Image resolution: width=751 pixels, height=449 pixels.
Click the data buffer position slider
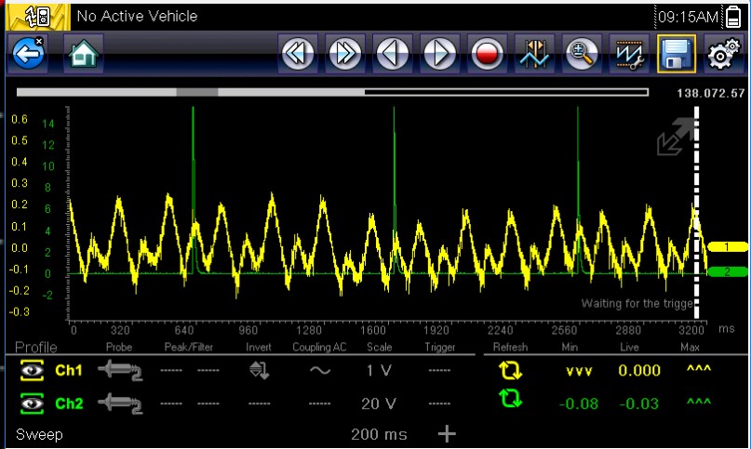[x=196, y=92]
